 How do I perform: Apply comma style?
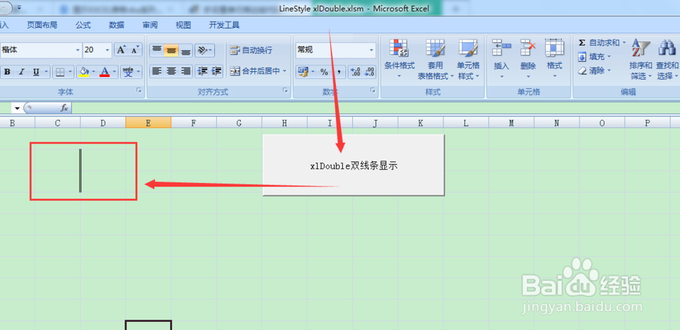338,72
